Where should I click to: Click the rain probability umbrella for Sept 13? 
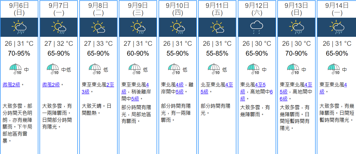pos(293,69)
